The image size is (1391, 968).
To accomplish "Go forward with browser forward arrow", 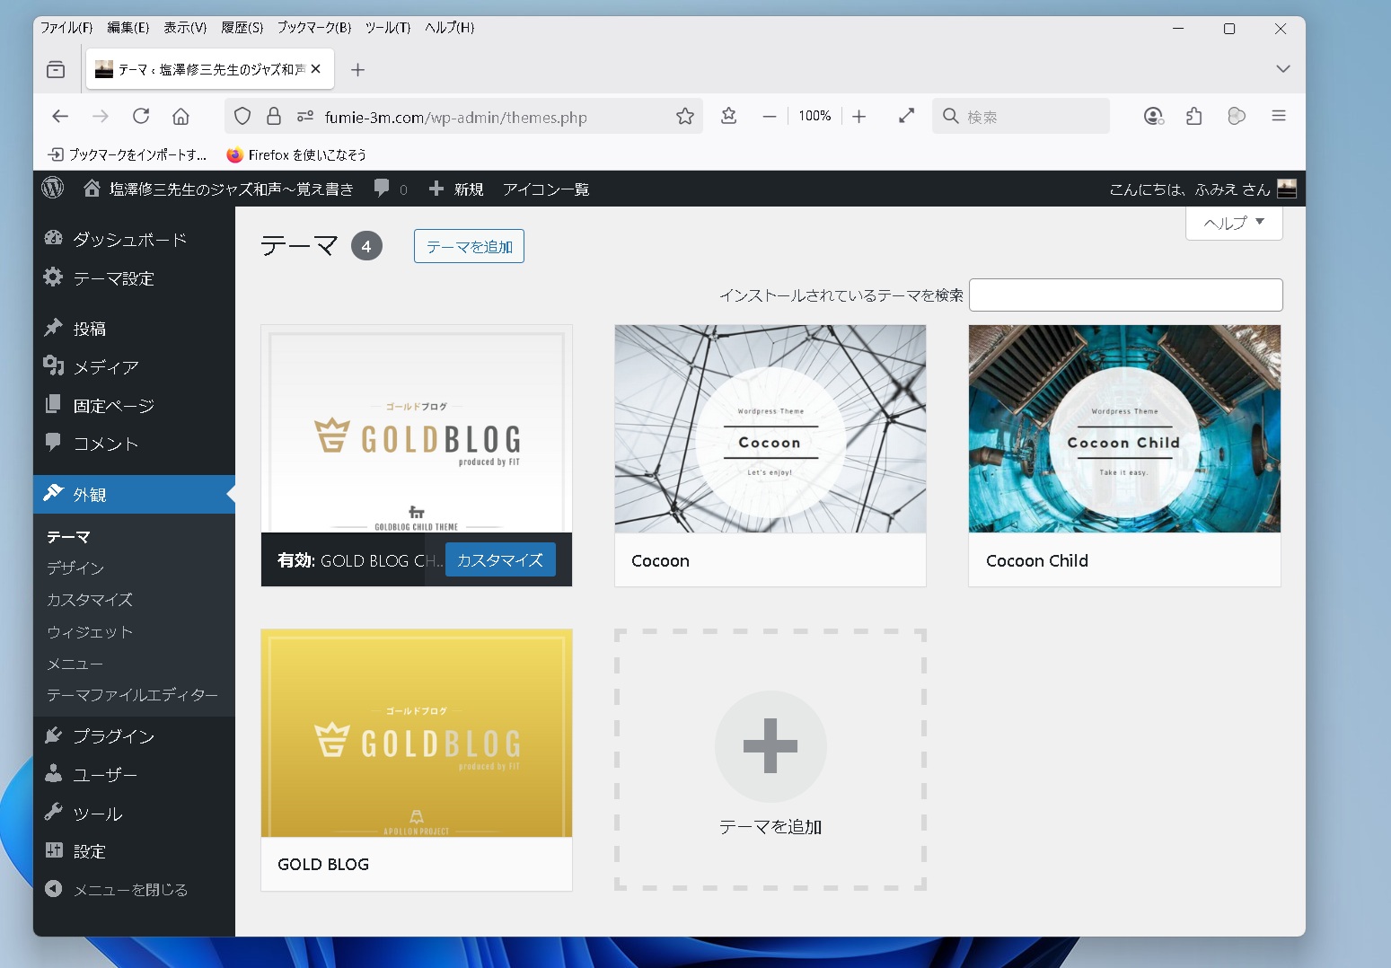I will click(101, 116).
